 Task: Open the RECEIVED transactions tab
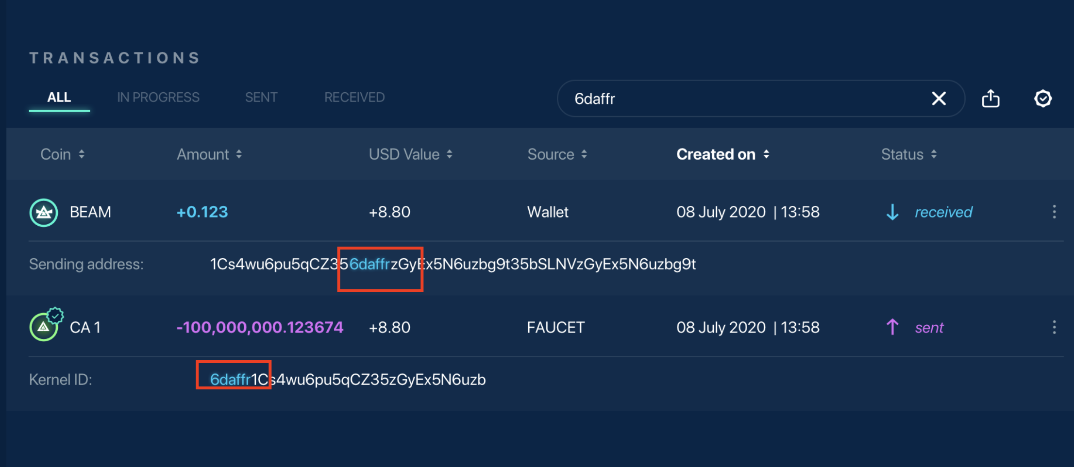click(x=354, y=97)
